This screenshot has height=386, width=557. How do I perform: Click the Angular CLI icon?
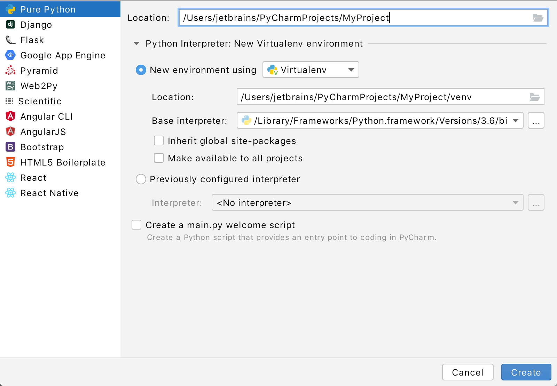(x=10, y=116)
